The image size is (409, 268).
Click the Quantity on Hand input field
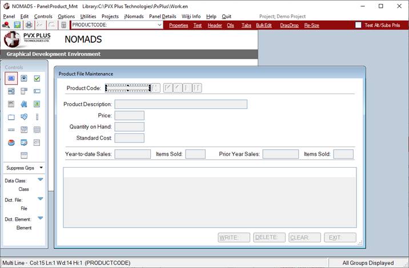point(129,127)
